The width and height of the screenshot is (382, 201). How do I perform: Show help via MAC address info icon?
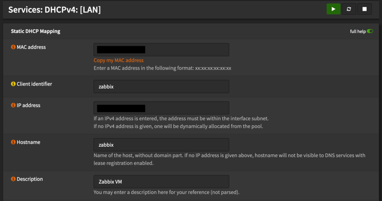(x=13, y=47)
